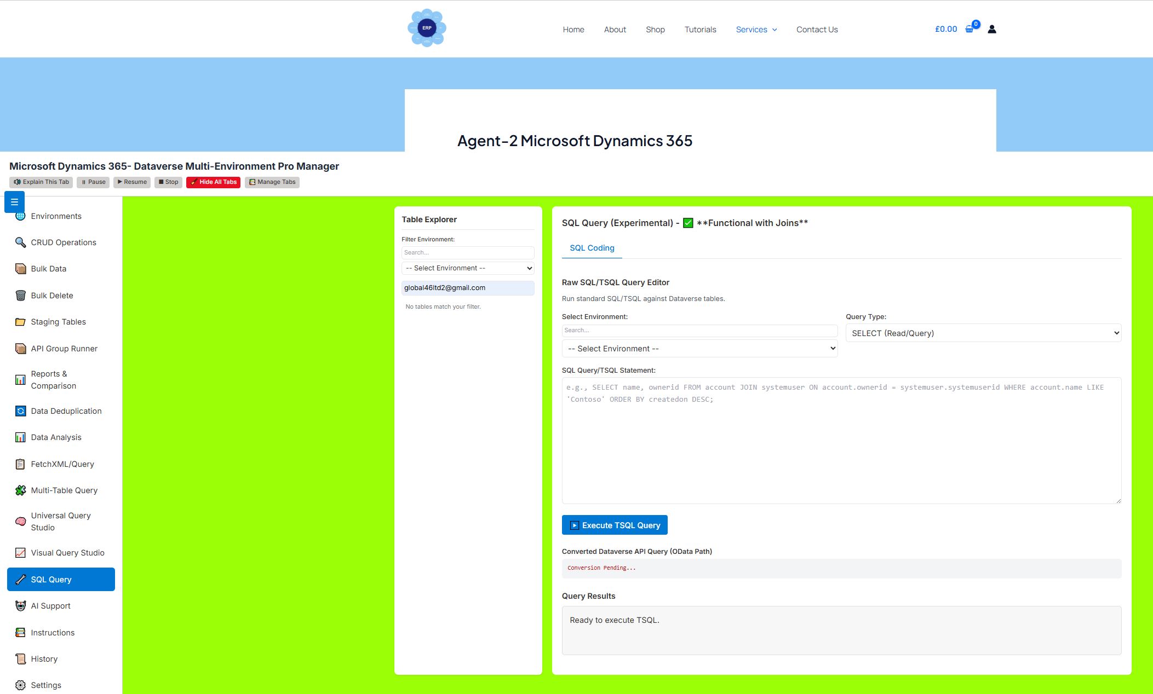This screenshot has height=694, width=1153.
Task: Open the Staging Tables folder icon
Action: click(20, 322)
